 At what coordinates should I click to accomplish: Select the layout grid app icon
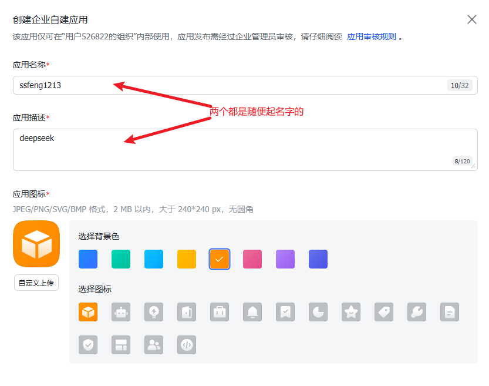tap(121, 345)
